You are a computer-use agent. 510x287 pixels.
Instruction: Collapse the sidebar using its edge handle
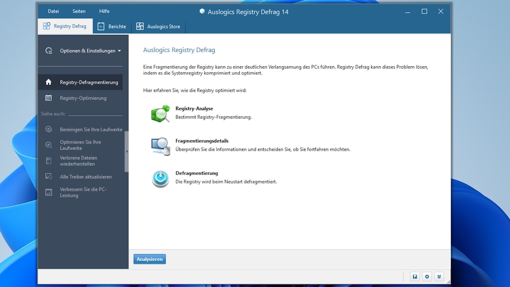tap(127, 151)
